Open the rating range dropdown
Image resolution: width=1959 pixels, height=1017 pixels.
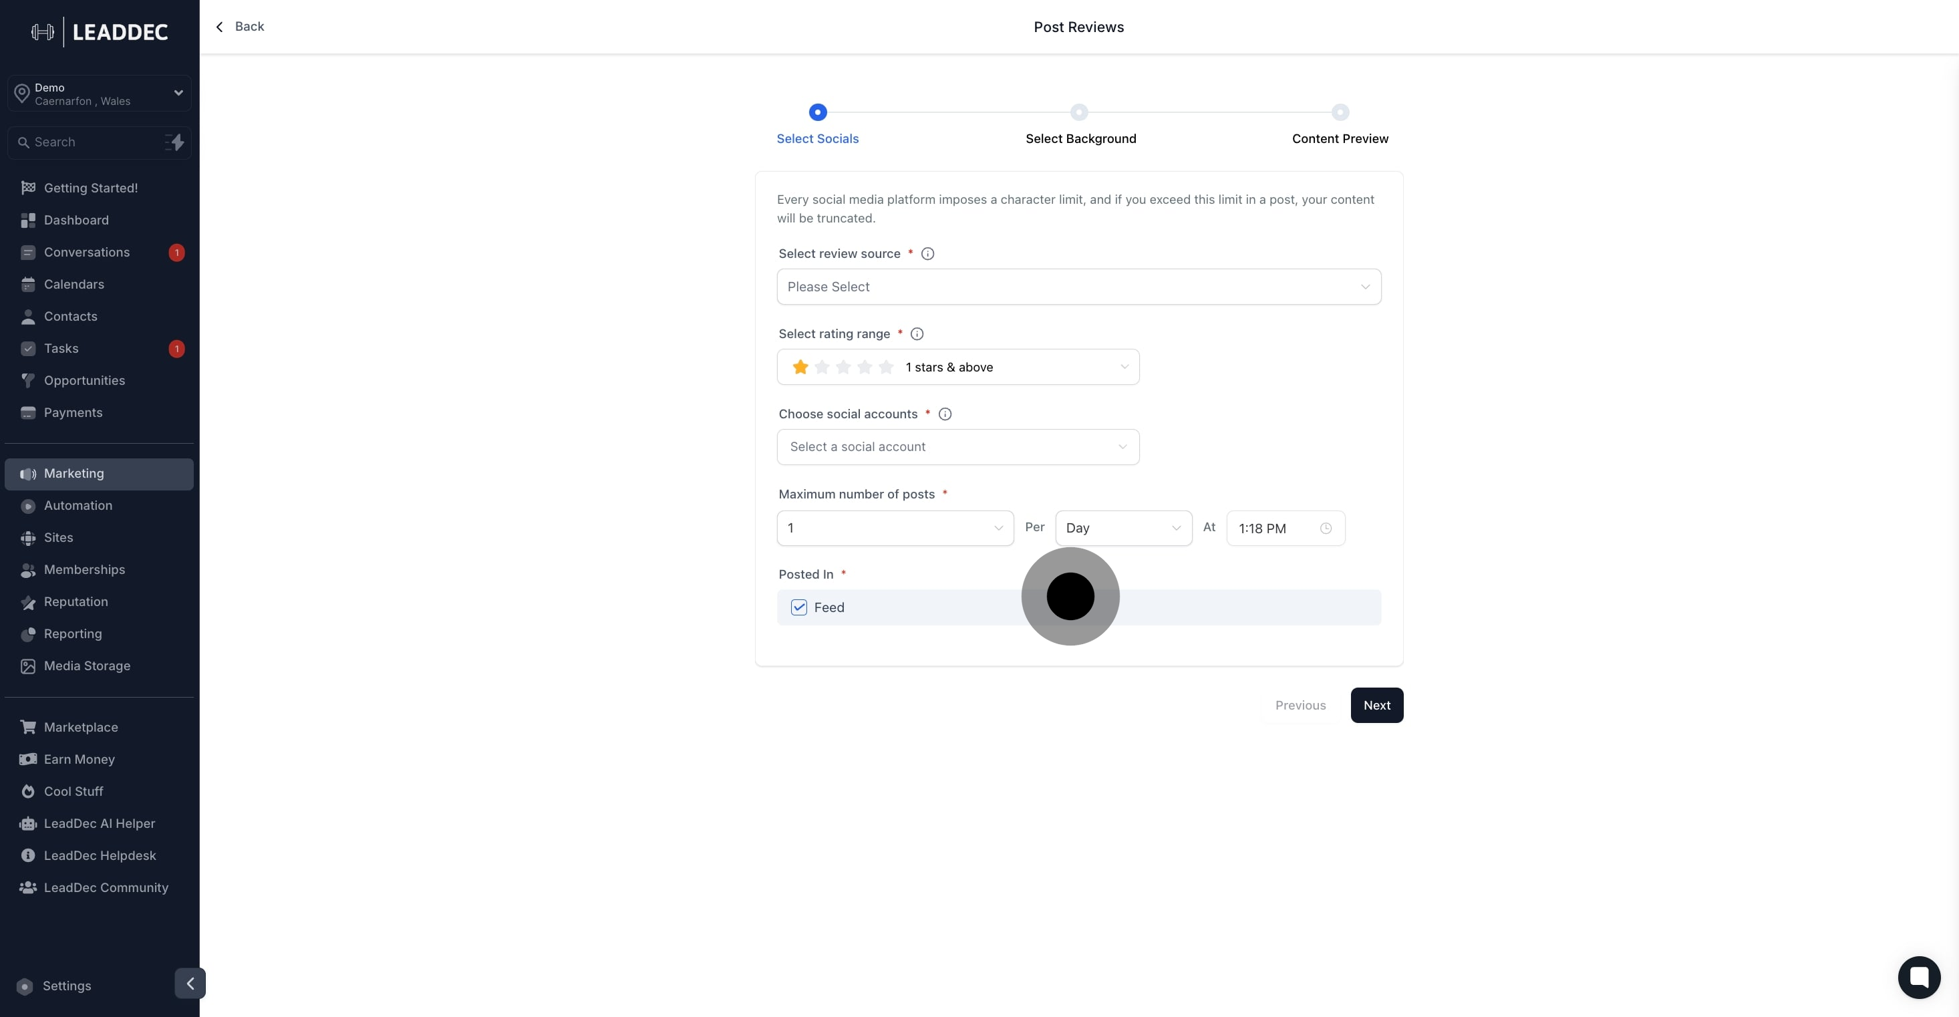(957, 368)
